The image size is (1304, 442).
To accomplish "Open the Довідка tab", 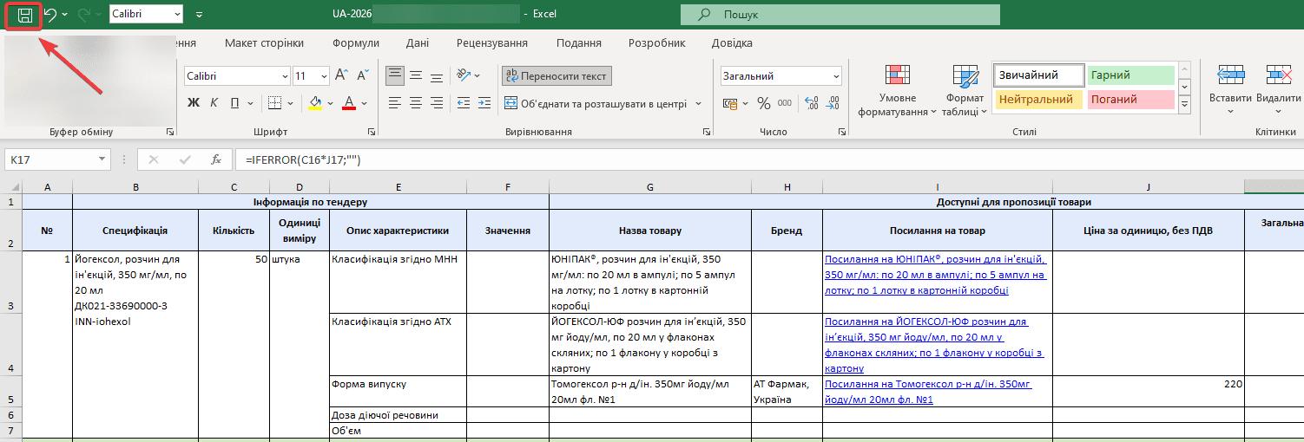I will (x=733, y=42).
